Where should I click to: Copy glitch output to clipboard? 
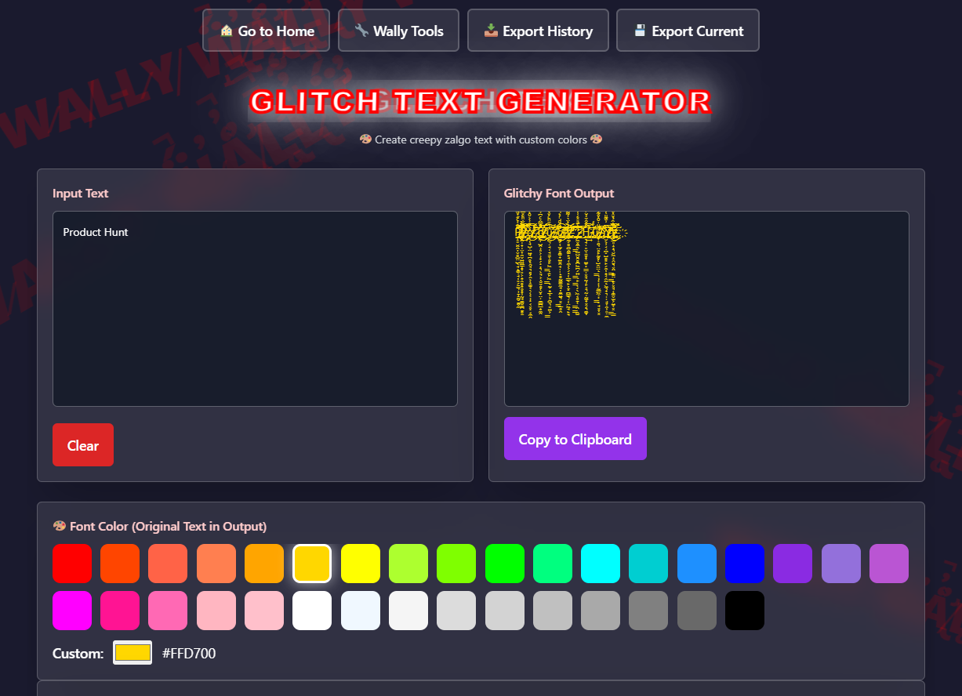click(x=575, y=439)
